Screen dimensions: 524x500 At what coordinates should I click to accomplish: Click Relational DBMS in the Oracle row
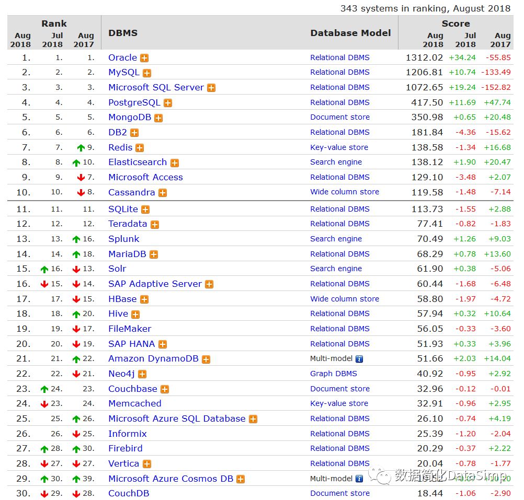[340, 58]
